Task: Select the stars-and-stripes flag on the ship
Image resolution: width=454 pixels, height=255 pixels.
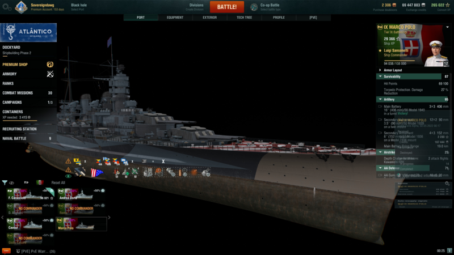Action: coord(96,172)
